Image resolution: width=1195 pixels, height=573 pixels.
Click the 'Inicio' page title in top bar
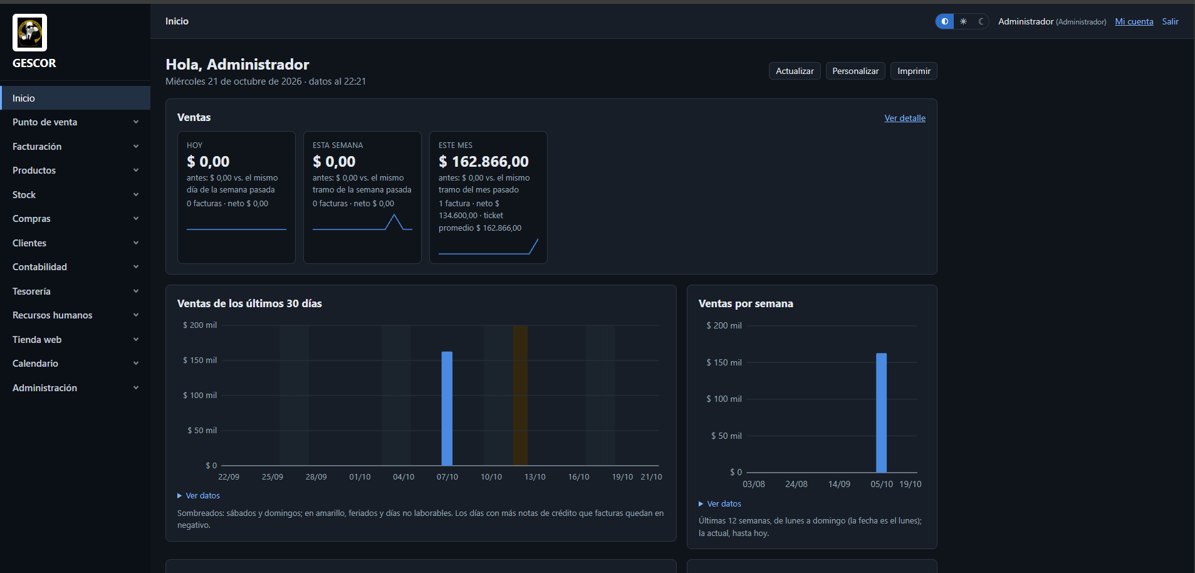(x=177, y=21)
